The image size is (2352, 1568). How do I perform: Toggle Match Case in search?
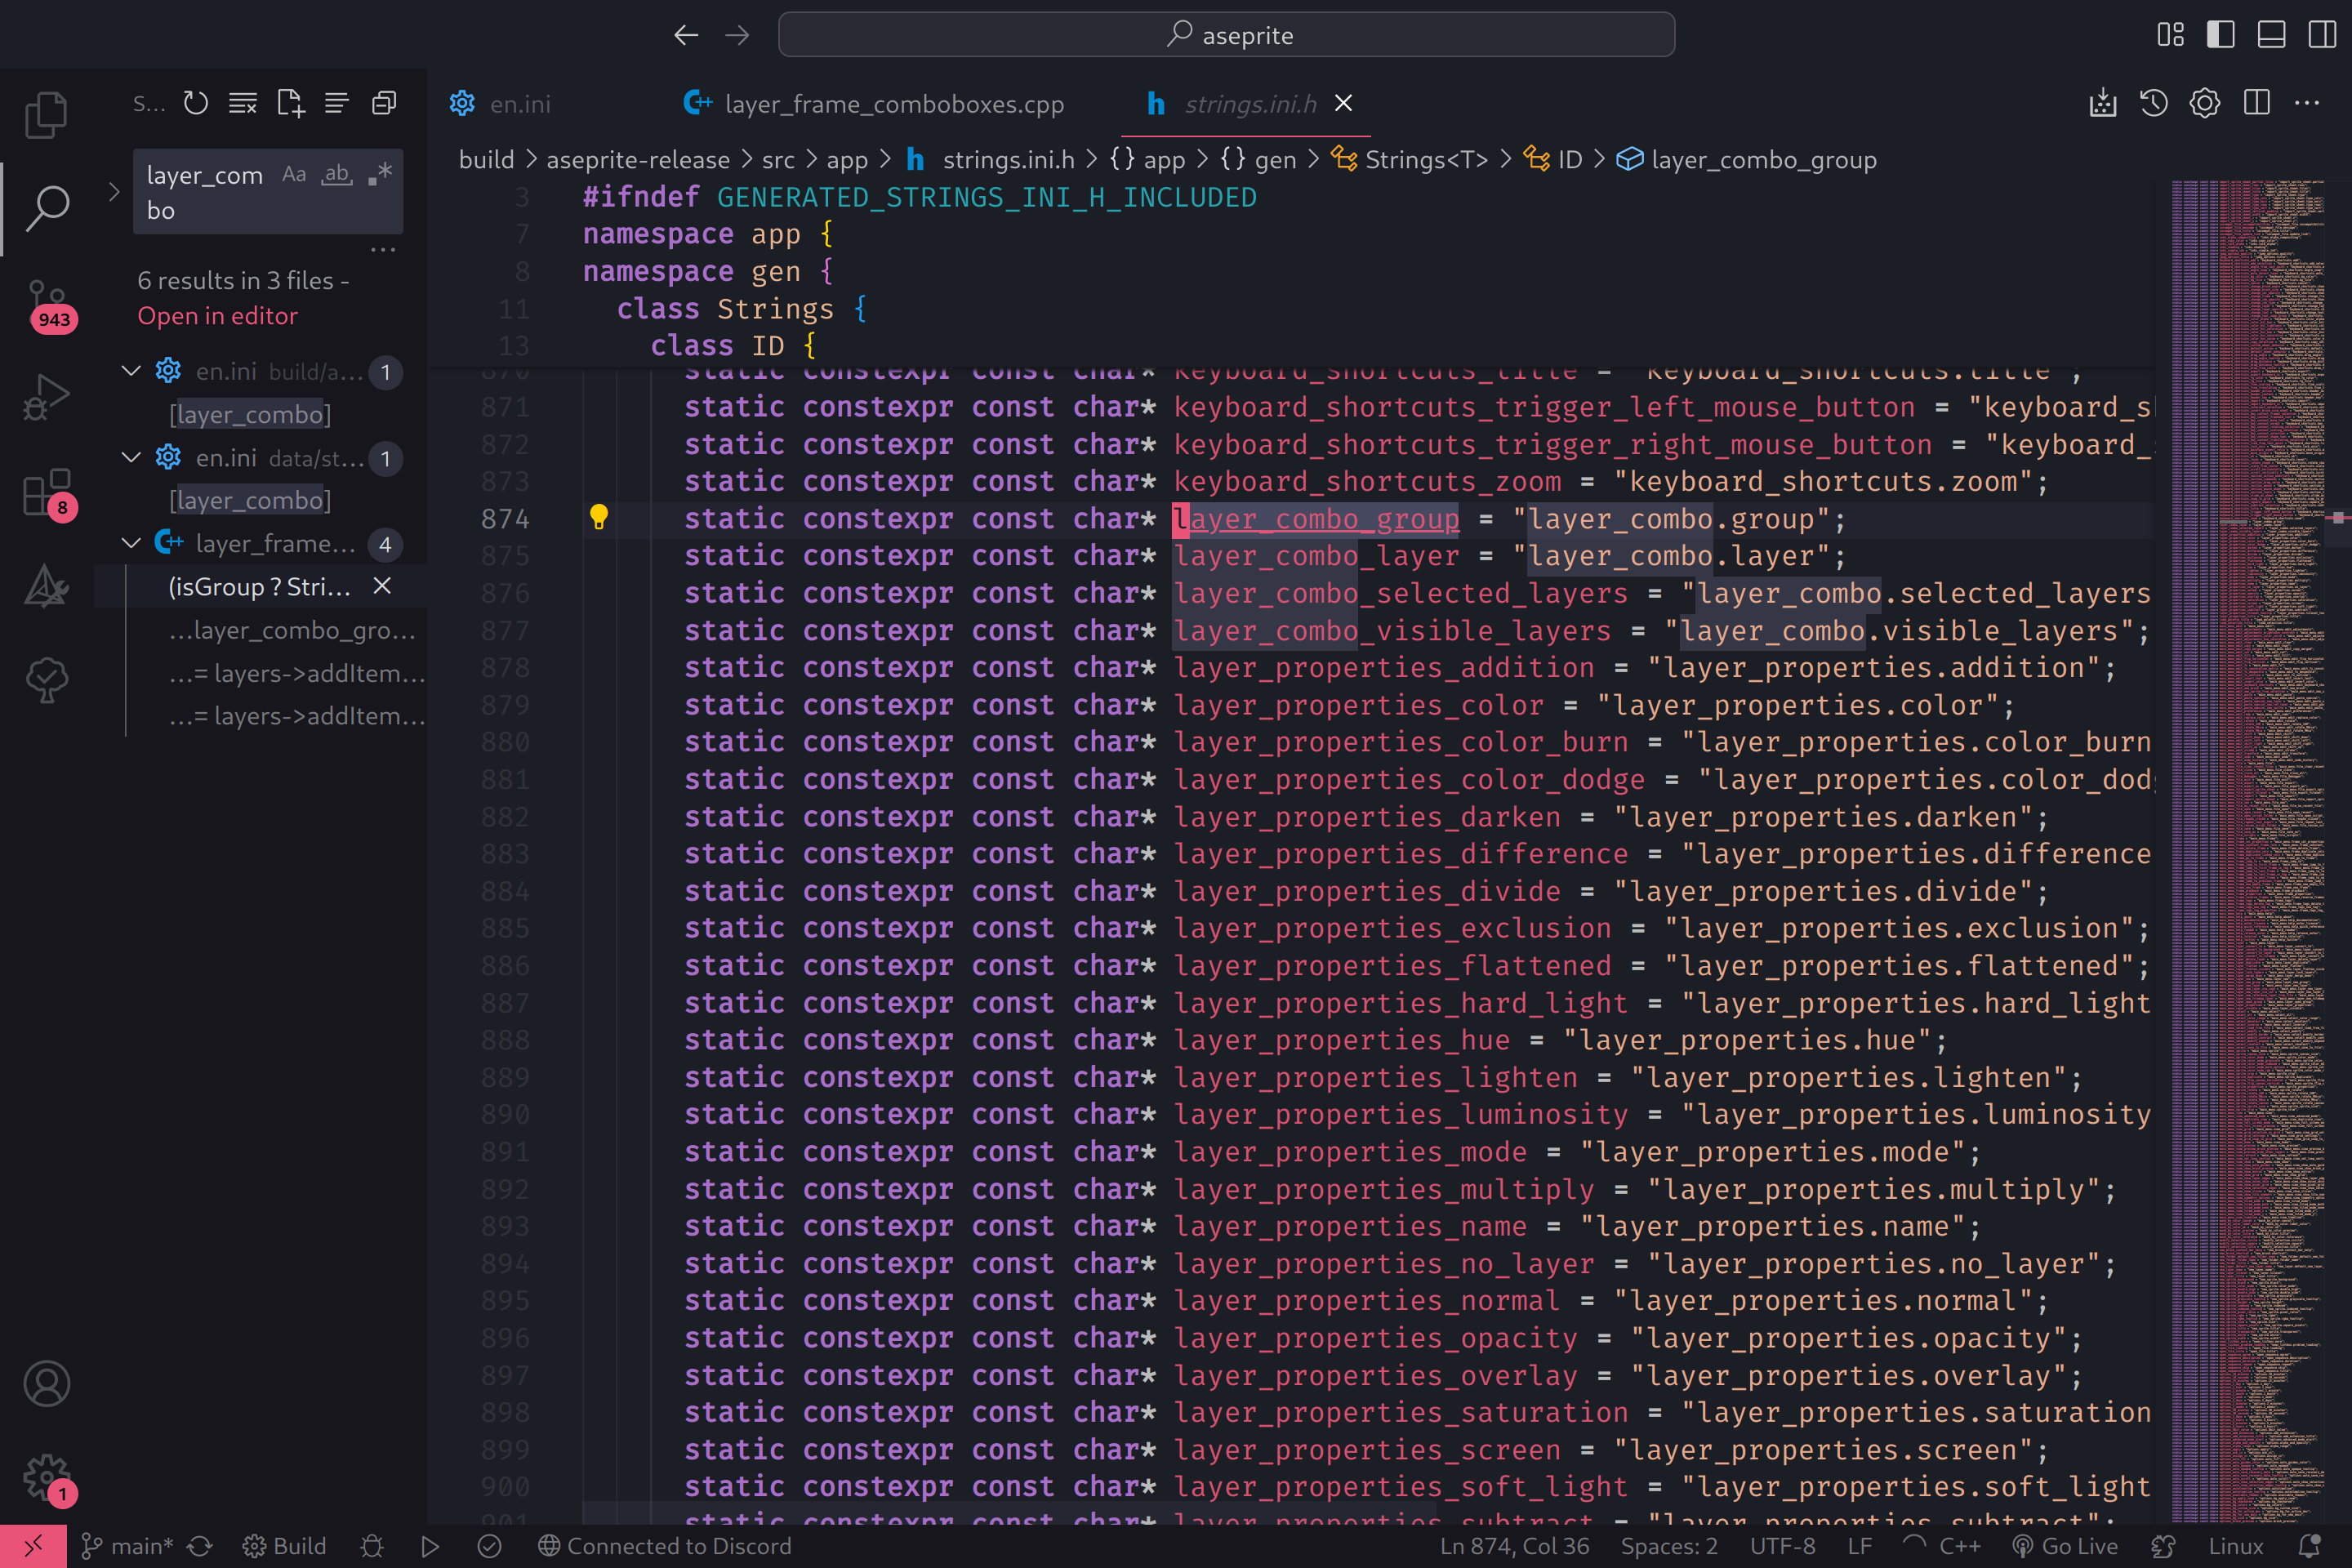[x=294, y=174]
